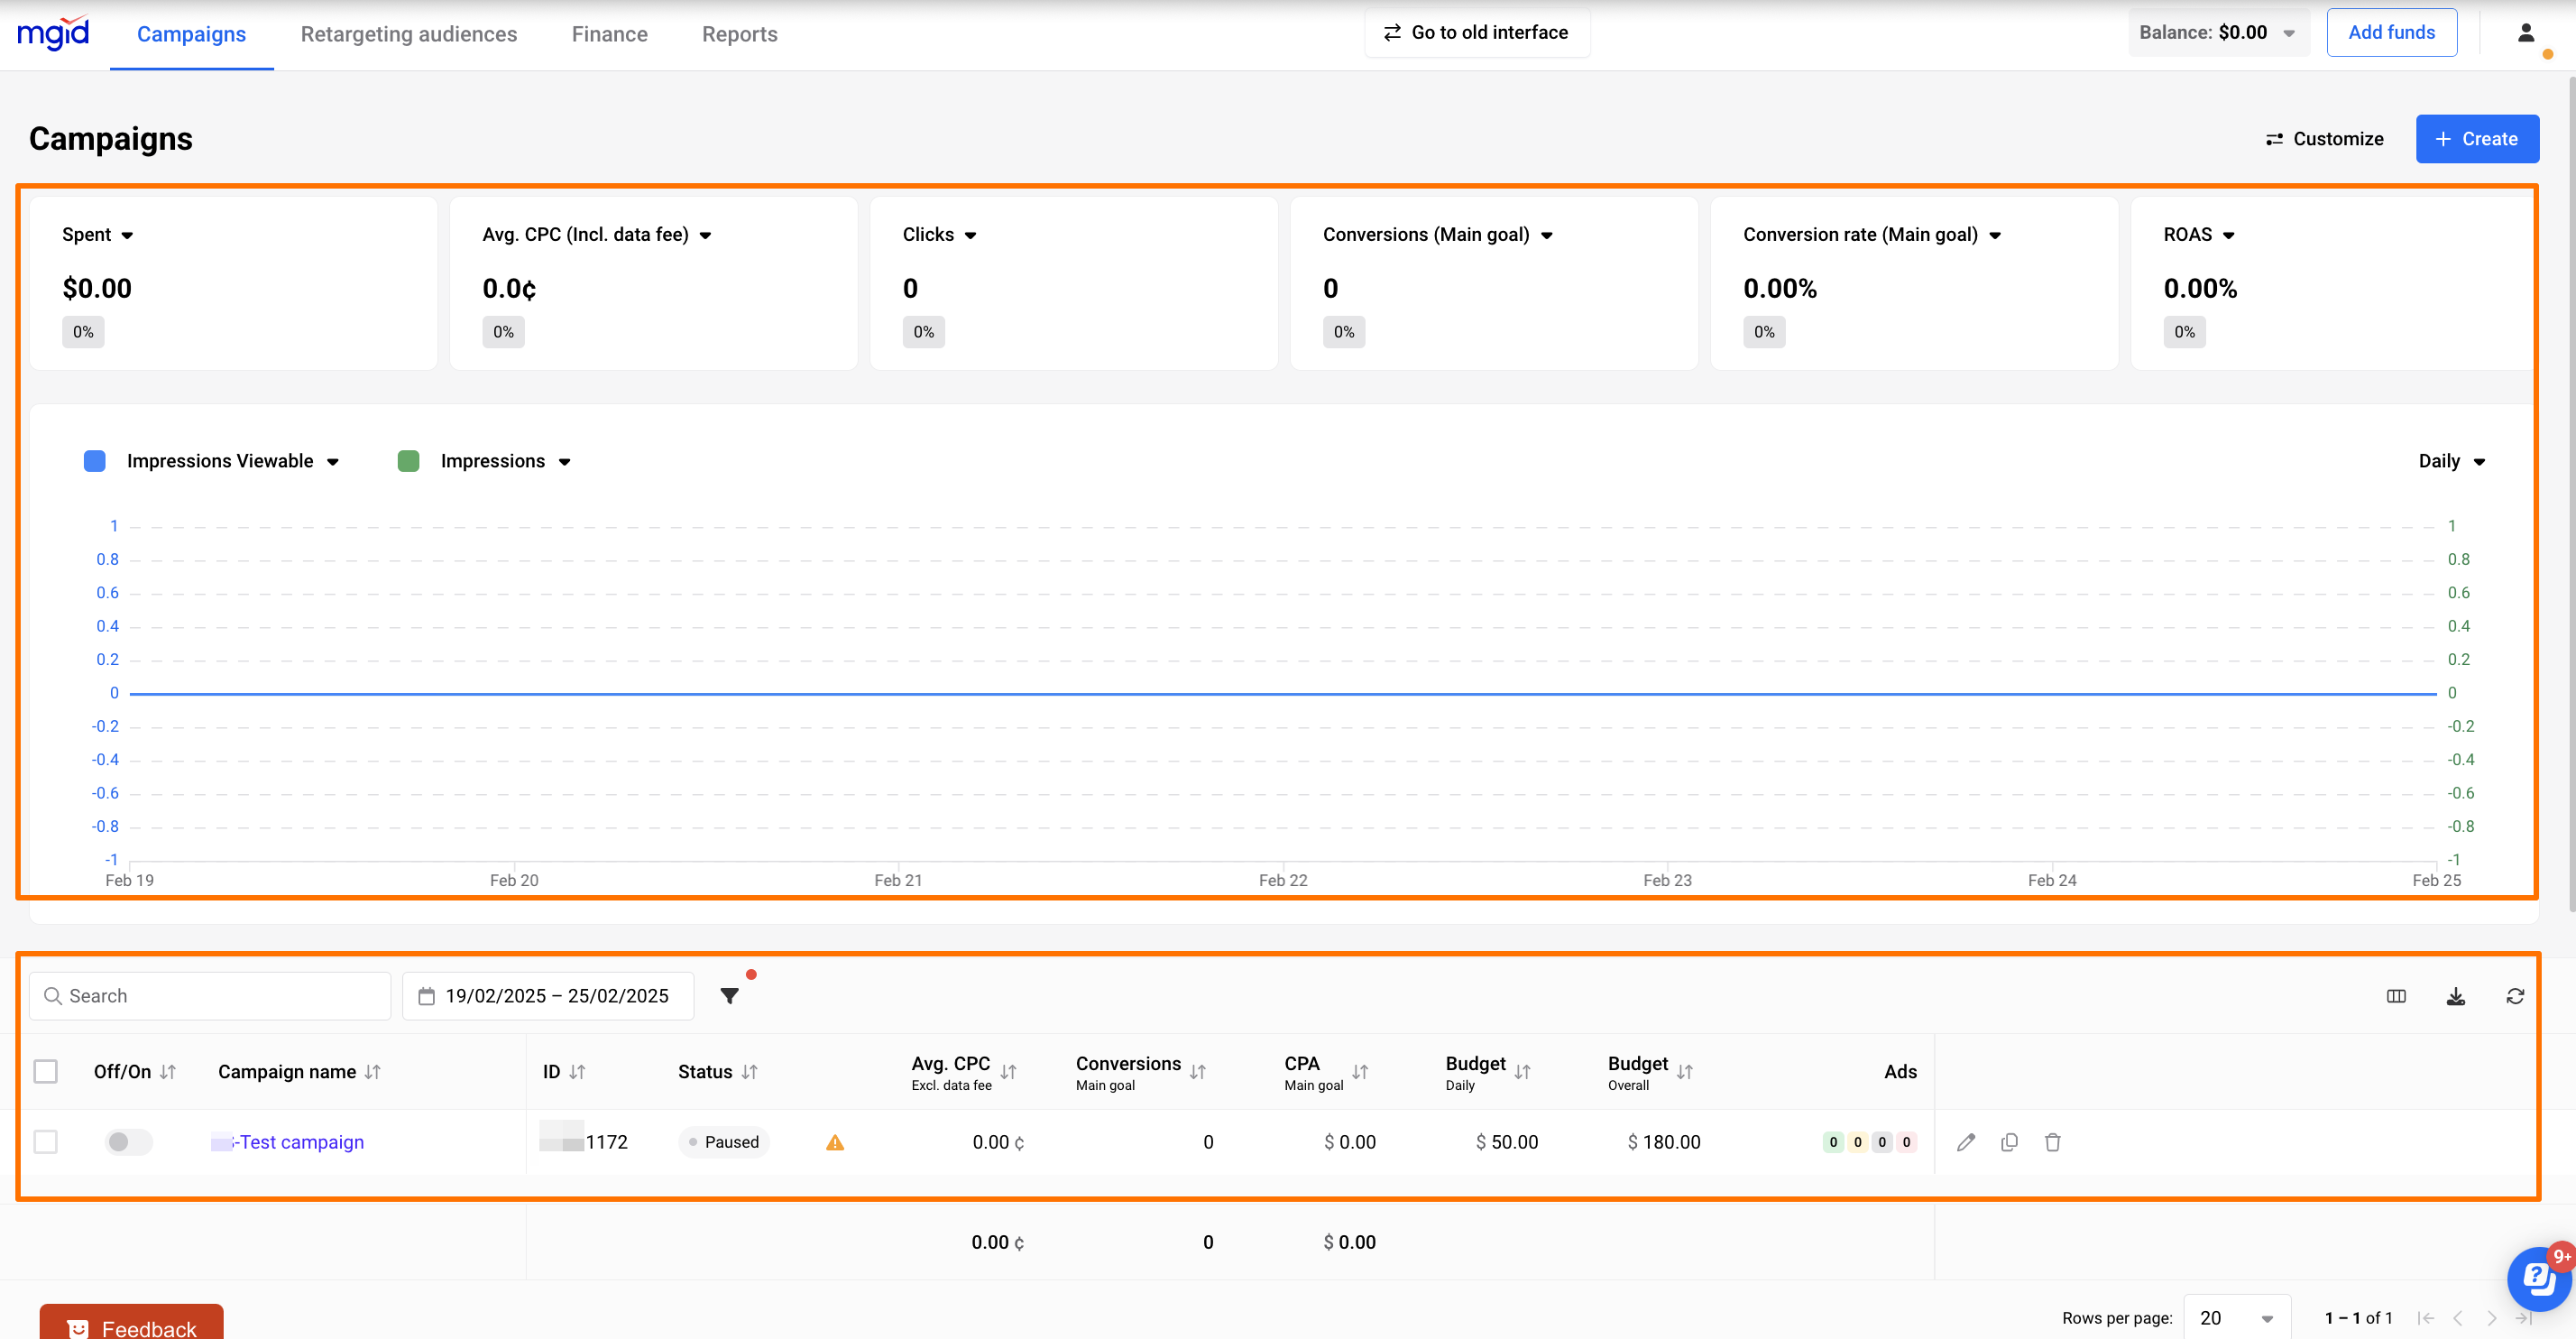This screenshot has width=2576, height=1339.
Task: Duplicate Test campaign via copy icon
Action: click(x=2009, y=1142)
